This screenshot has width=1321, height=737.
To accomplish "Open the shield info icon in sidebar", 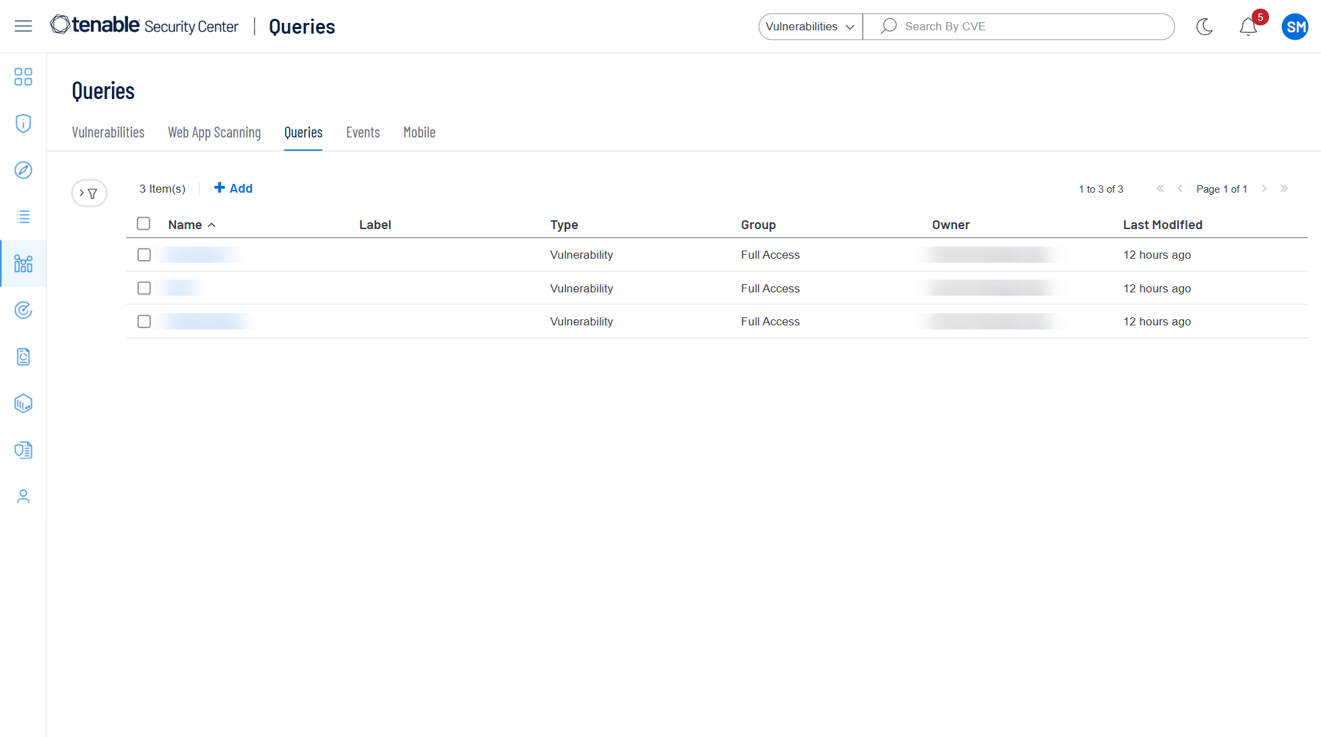I will (24, 123).
